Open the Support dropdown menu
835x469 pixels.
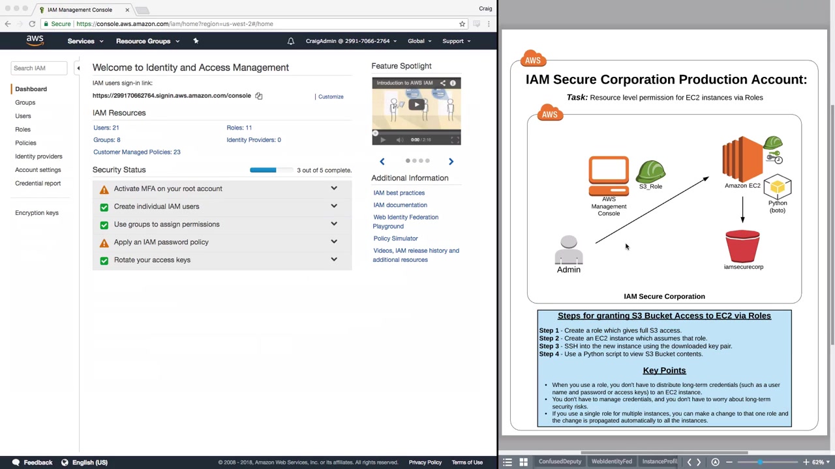point(457,41)
